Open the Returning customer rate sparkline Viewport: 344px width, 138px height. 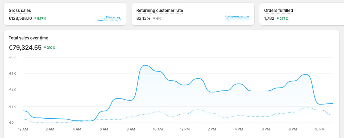tap(237, 18)
